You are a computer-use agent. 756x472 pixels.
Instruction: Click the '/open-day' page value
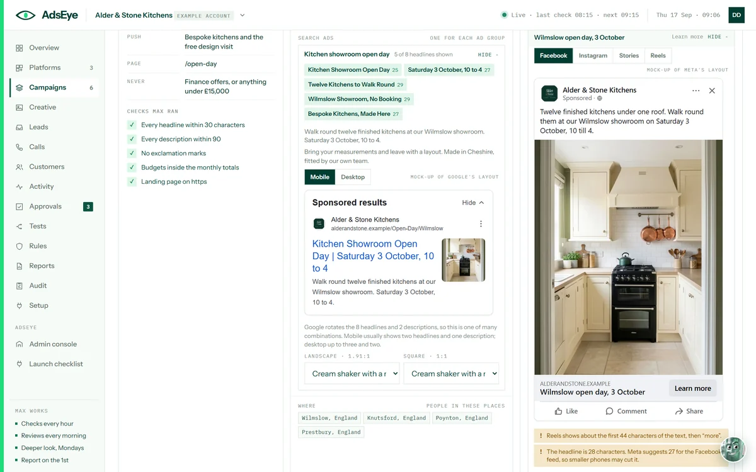201,64
